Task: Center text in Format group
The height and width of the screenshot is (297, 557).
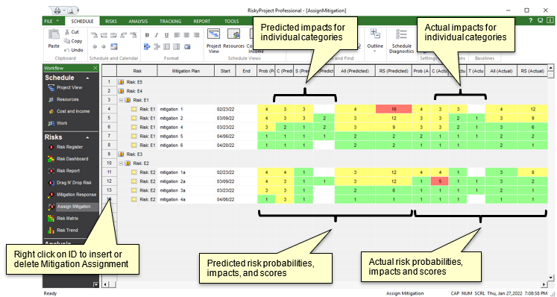Action: [186, 35]
